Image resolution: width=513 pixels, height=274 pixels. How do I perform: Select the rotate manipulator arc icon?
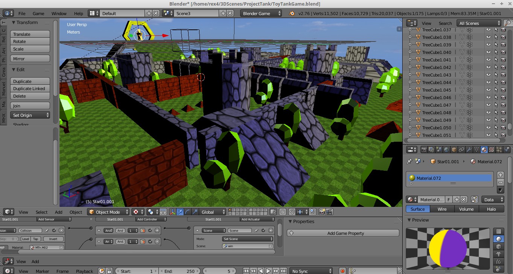(x=187, y=212)
